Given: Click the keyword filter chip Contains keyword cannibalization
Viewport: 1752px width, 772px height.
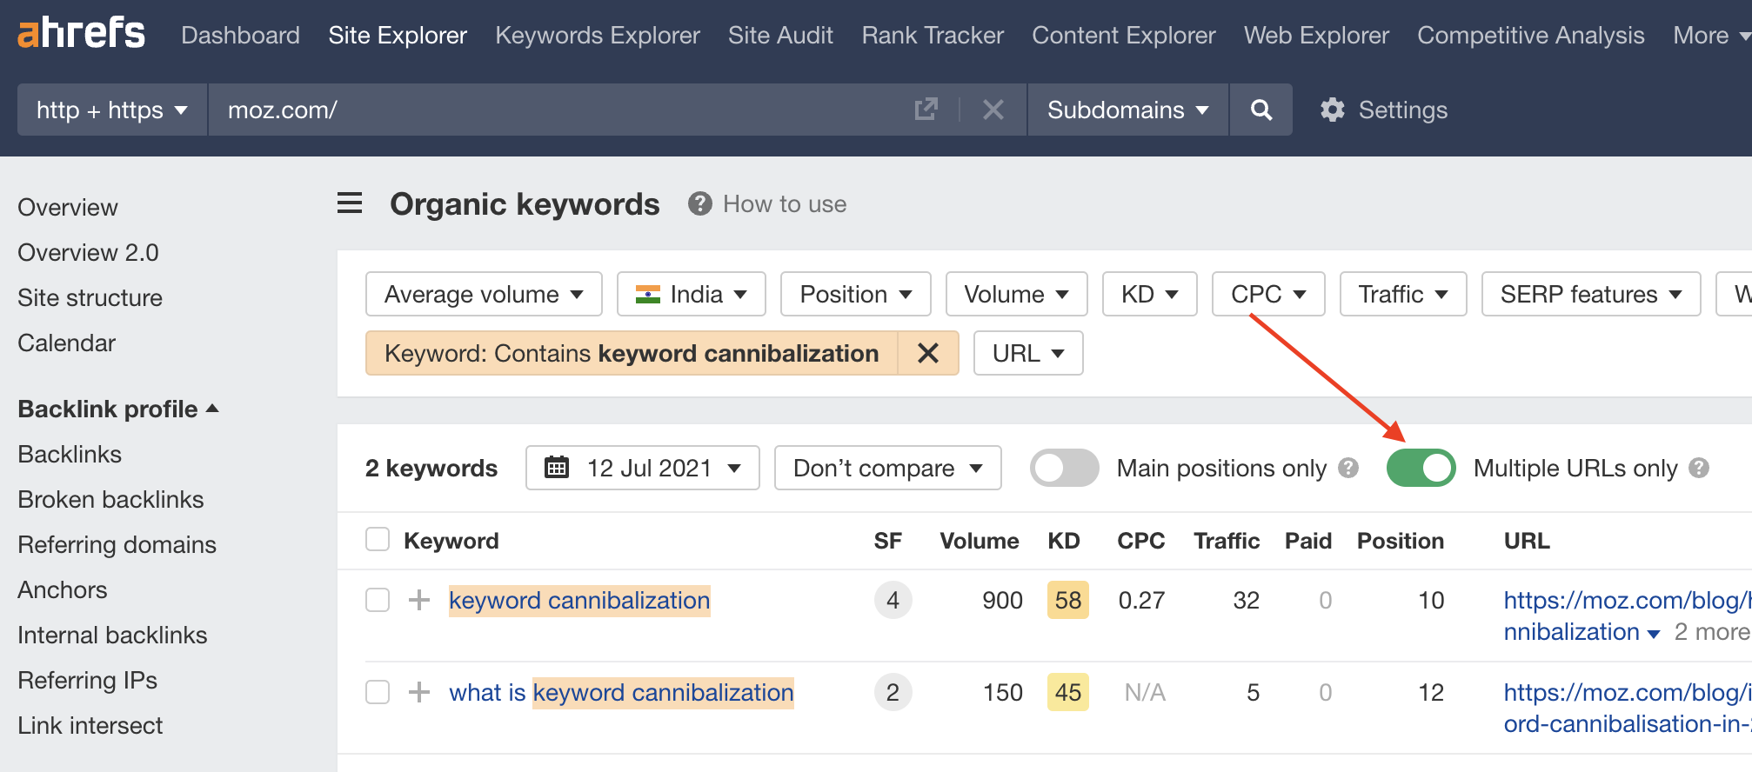Looking at the screenshot, I should [632, 353].
